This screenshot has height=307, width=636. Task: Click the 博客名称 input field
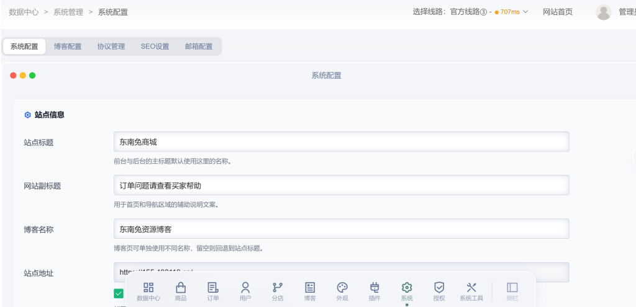(x=342, y=229)
